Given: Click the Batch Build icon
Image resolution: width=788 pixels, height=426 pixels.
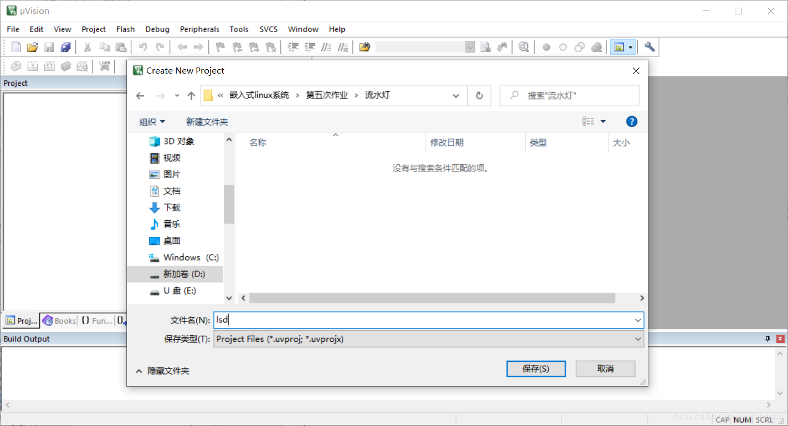Looking at the screenshot, I should point(66,66).
